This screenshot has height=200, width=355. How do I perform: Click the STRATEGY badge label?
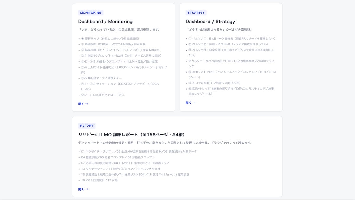coord(196,13)
